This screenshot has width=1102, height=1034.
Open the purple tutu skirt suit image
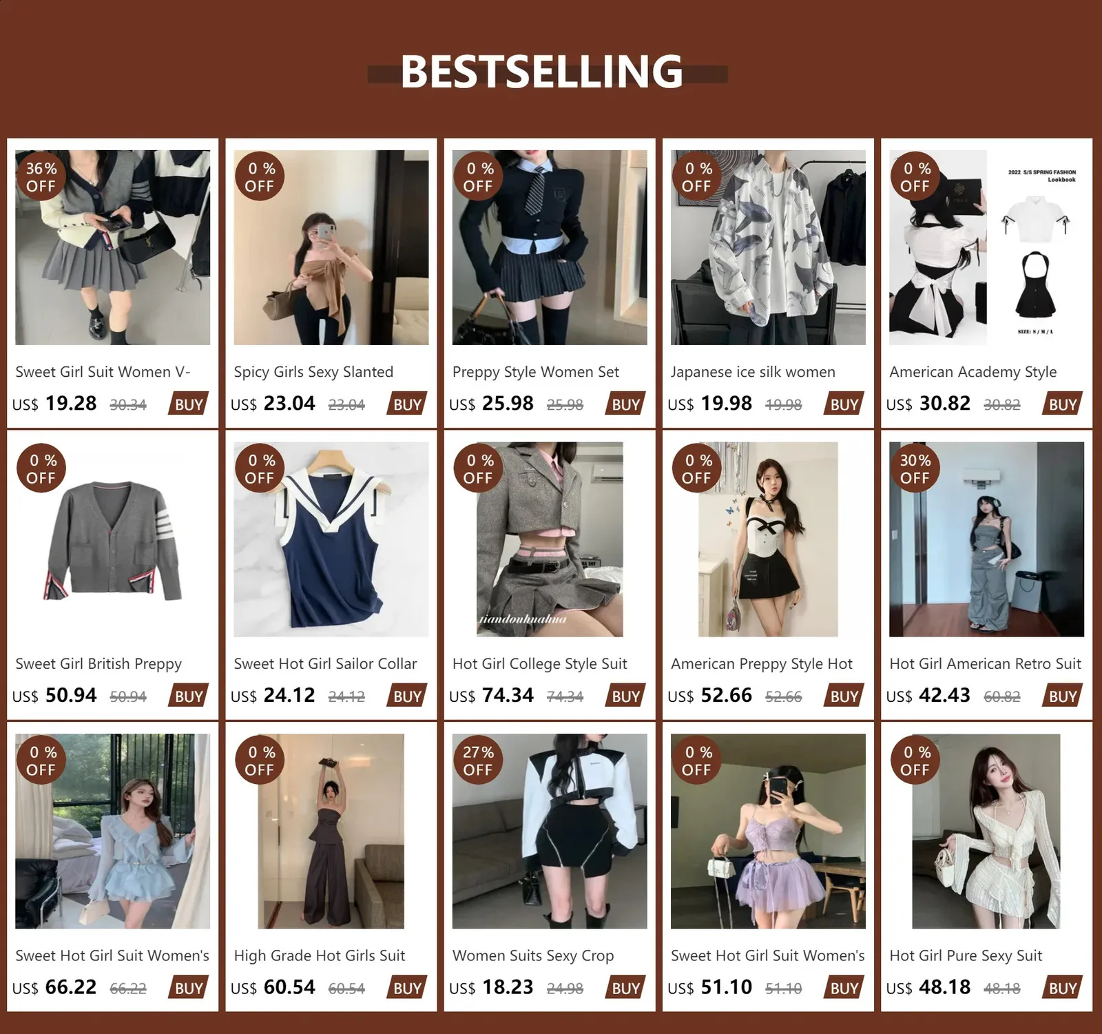(x=768, y=831)
